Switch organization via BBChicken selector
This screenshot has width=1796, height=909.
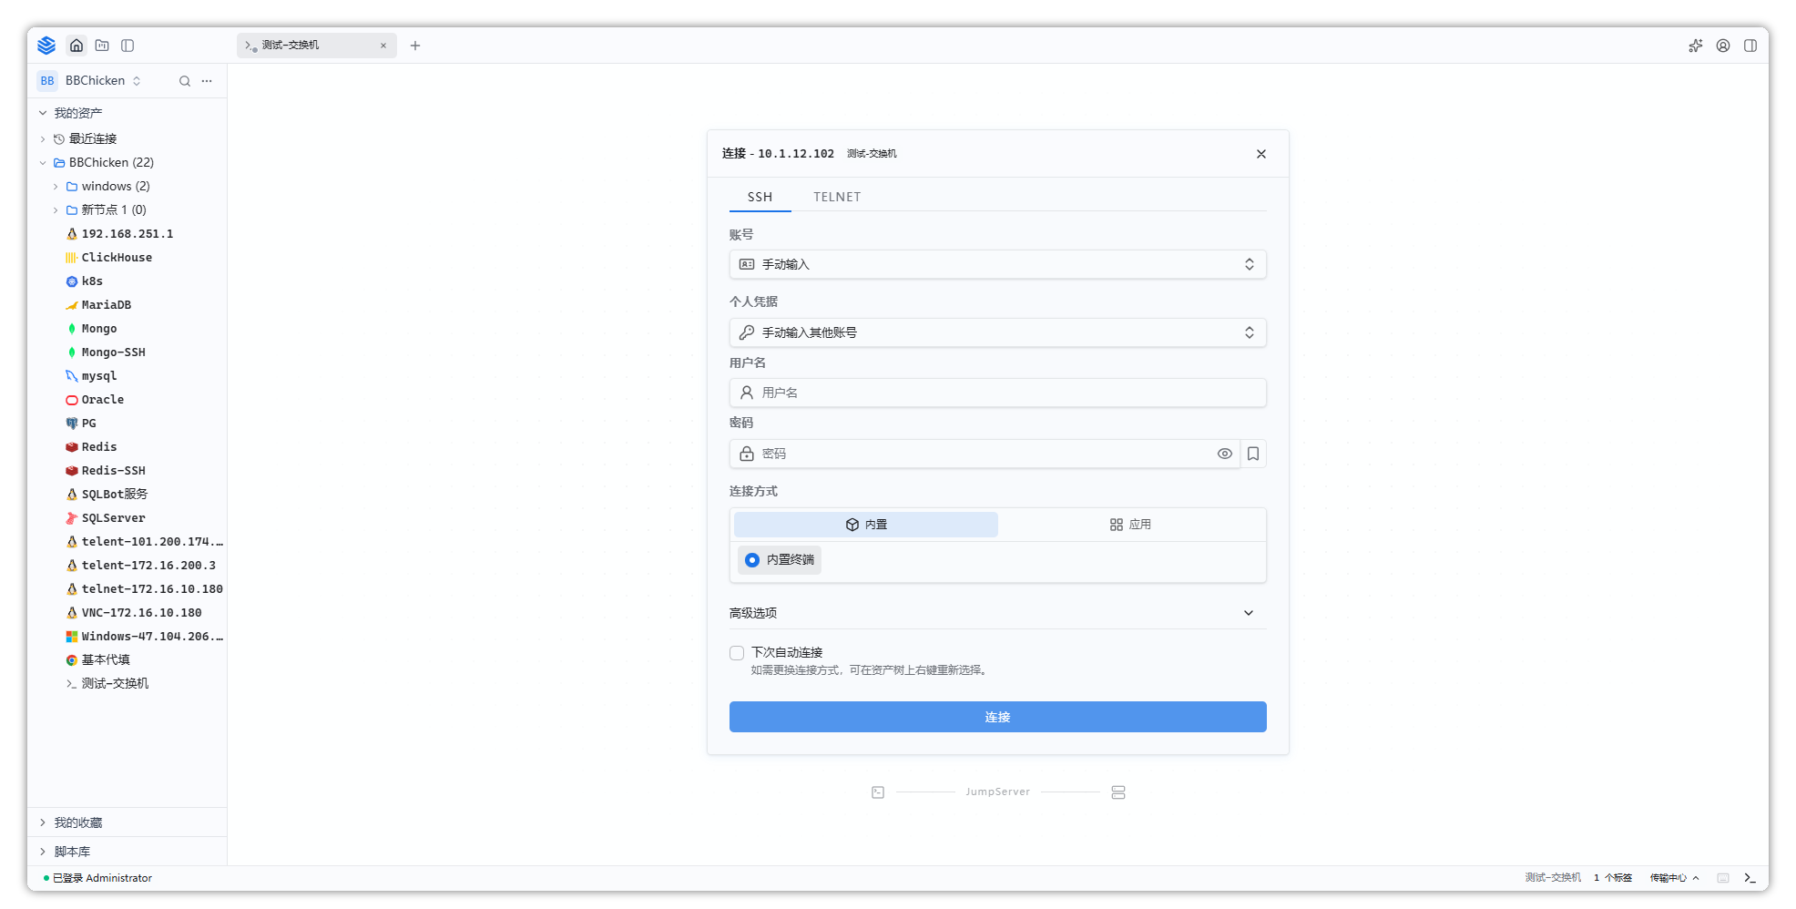(x=89, y=81)
